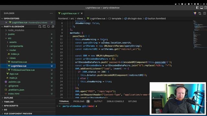Toggle the bottom panel layout icon

click(202, 8)
